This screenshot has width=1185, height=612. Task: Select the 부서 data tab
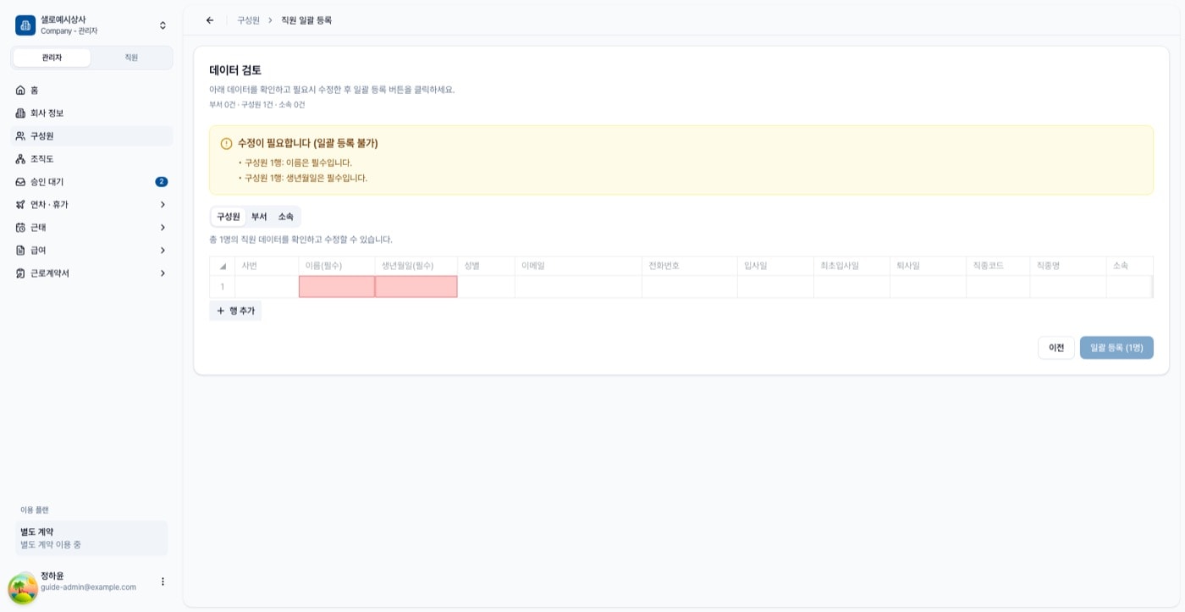click(x=259, y=217)
